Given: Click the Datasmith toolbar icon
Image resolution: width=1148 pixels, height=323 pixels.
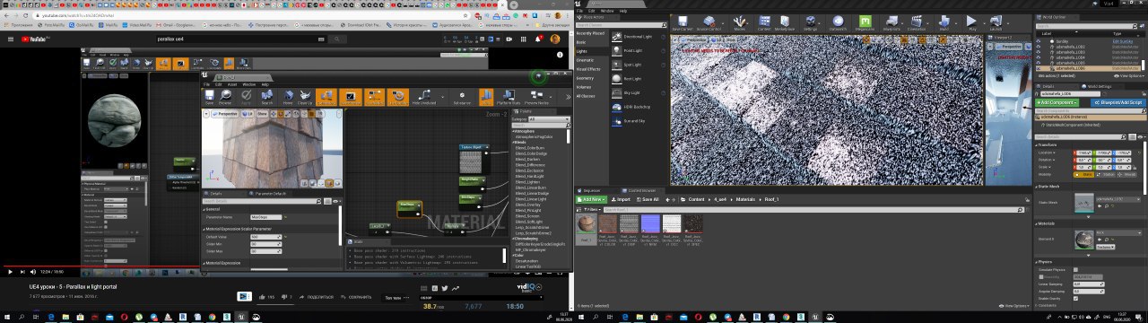Looking at the screenshot, I should (838, 22).
